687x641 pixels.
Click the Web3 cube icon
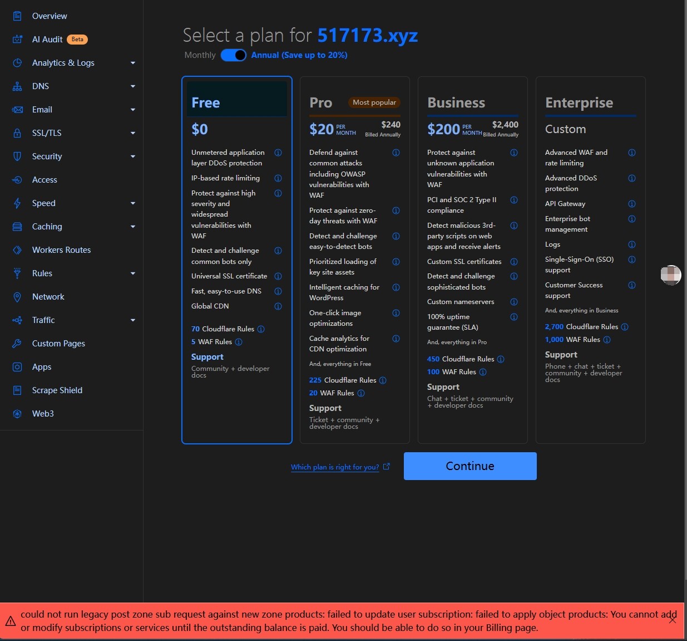[x=17, y=414]
